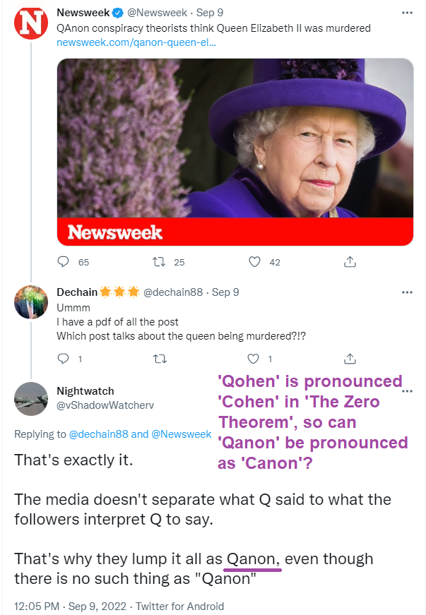Like the Newsweek tweet
Screen dimensions: 426x615
point(255,262)
